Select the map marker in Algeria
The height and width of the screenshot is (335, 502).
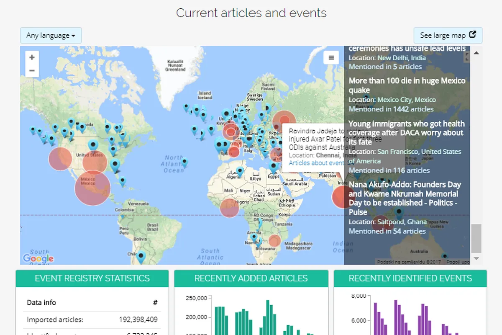coord(240,171)
